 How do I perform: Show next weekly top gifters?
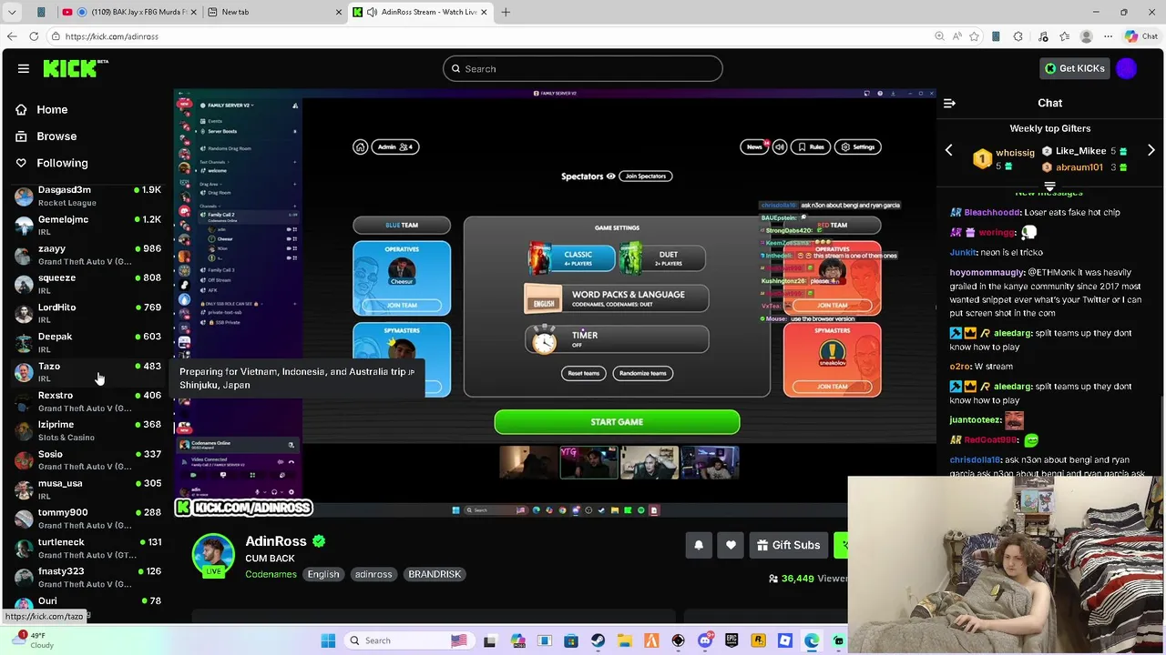1151,150
